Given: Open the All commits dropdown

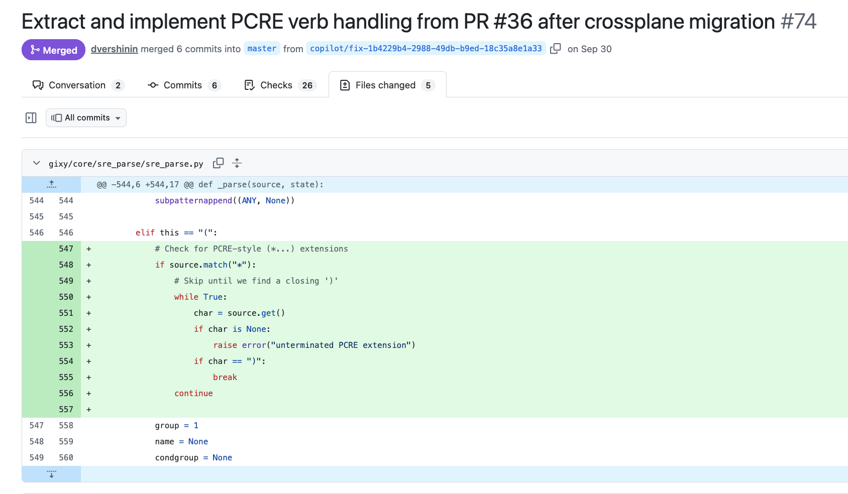Looking at the screenshot, I should pos(86,118).
